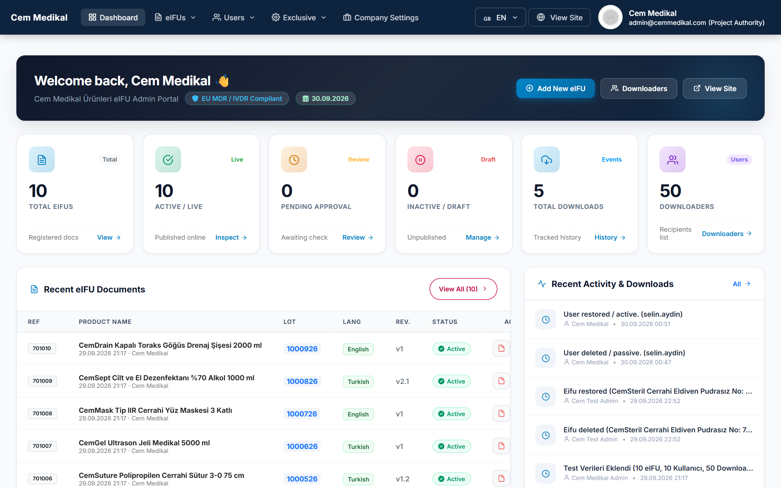Viewport: 781px width, 488px height.
Task: Click the purple Downloaders users icon
Action: [673, 159]
